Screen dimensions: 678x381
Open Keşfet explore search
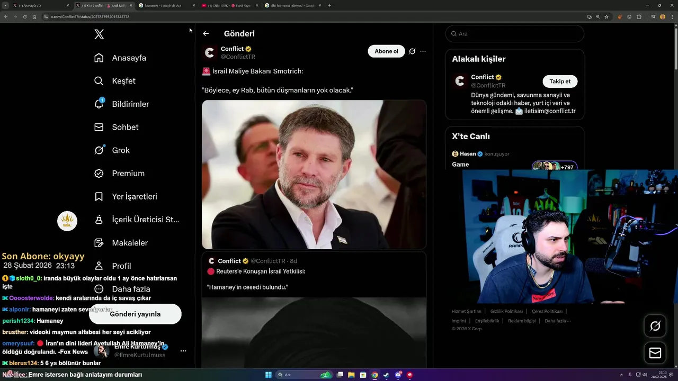[115, 81]
